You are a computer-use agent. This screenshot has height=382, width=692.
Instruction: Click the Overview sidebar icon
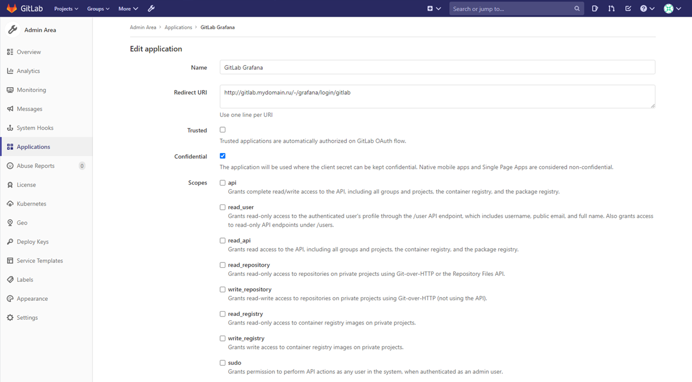click(10, 52)
